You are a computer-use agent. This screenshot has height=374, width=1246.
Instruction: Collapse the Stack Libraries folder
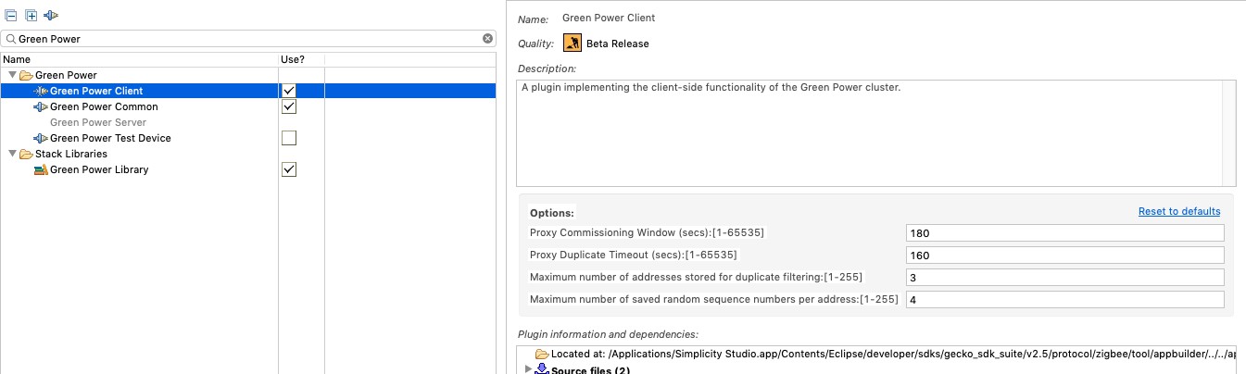click(x=11, y=154)
